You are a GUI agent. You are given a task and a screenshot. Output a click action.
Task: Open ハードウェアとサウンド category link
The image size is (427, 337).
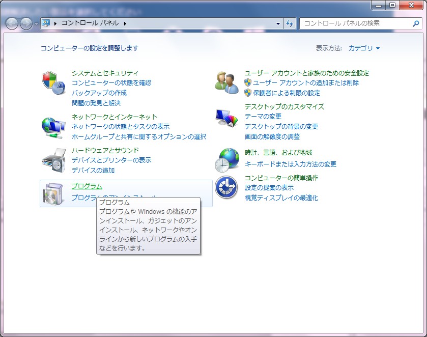click(105, 150)
